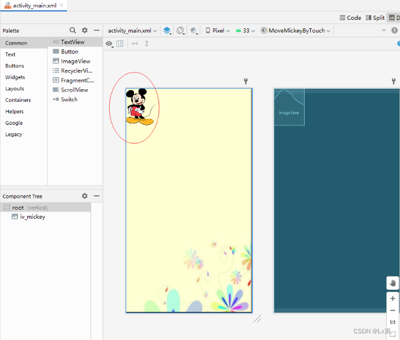Select the ImageView in blueprint view
The image size is (400, 340).
pos(289,107)
